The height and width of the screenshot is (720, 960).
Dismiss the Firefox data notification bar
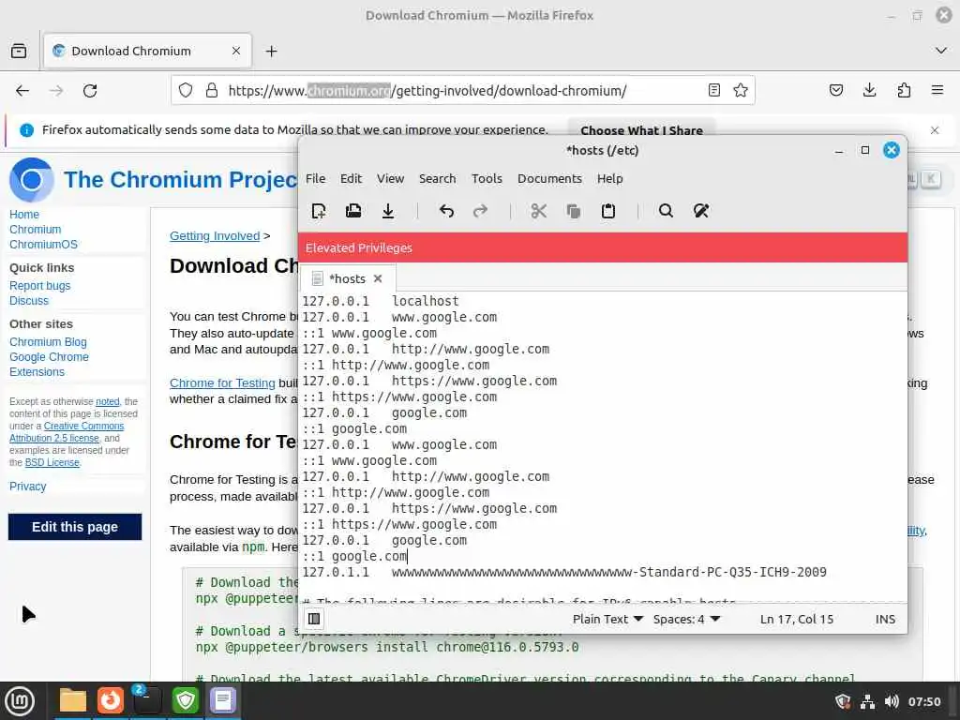coord(935,130)
